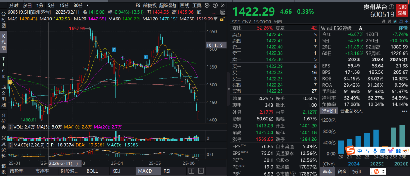
Task: Click the 总市值 footnote icon
Action: point(293,173)
